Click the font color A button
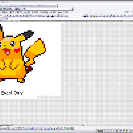133x133 pixels. pos(52,16)
